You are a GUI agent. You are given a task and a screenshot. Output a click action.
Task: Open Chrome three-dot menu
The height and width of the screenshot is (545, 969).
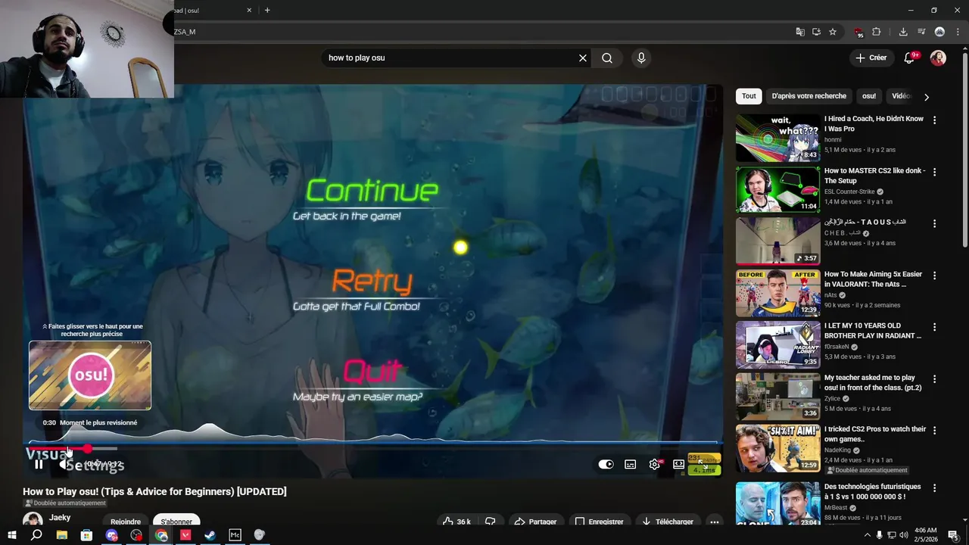click(x=958, y=32)
